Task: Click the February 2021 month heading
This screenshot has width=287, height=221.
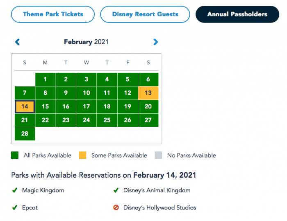Action: [x=86, y=42]
